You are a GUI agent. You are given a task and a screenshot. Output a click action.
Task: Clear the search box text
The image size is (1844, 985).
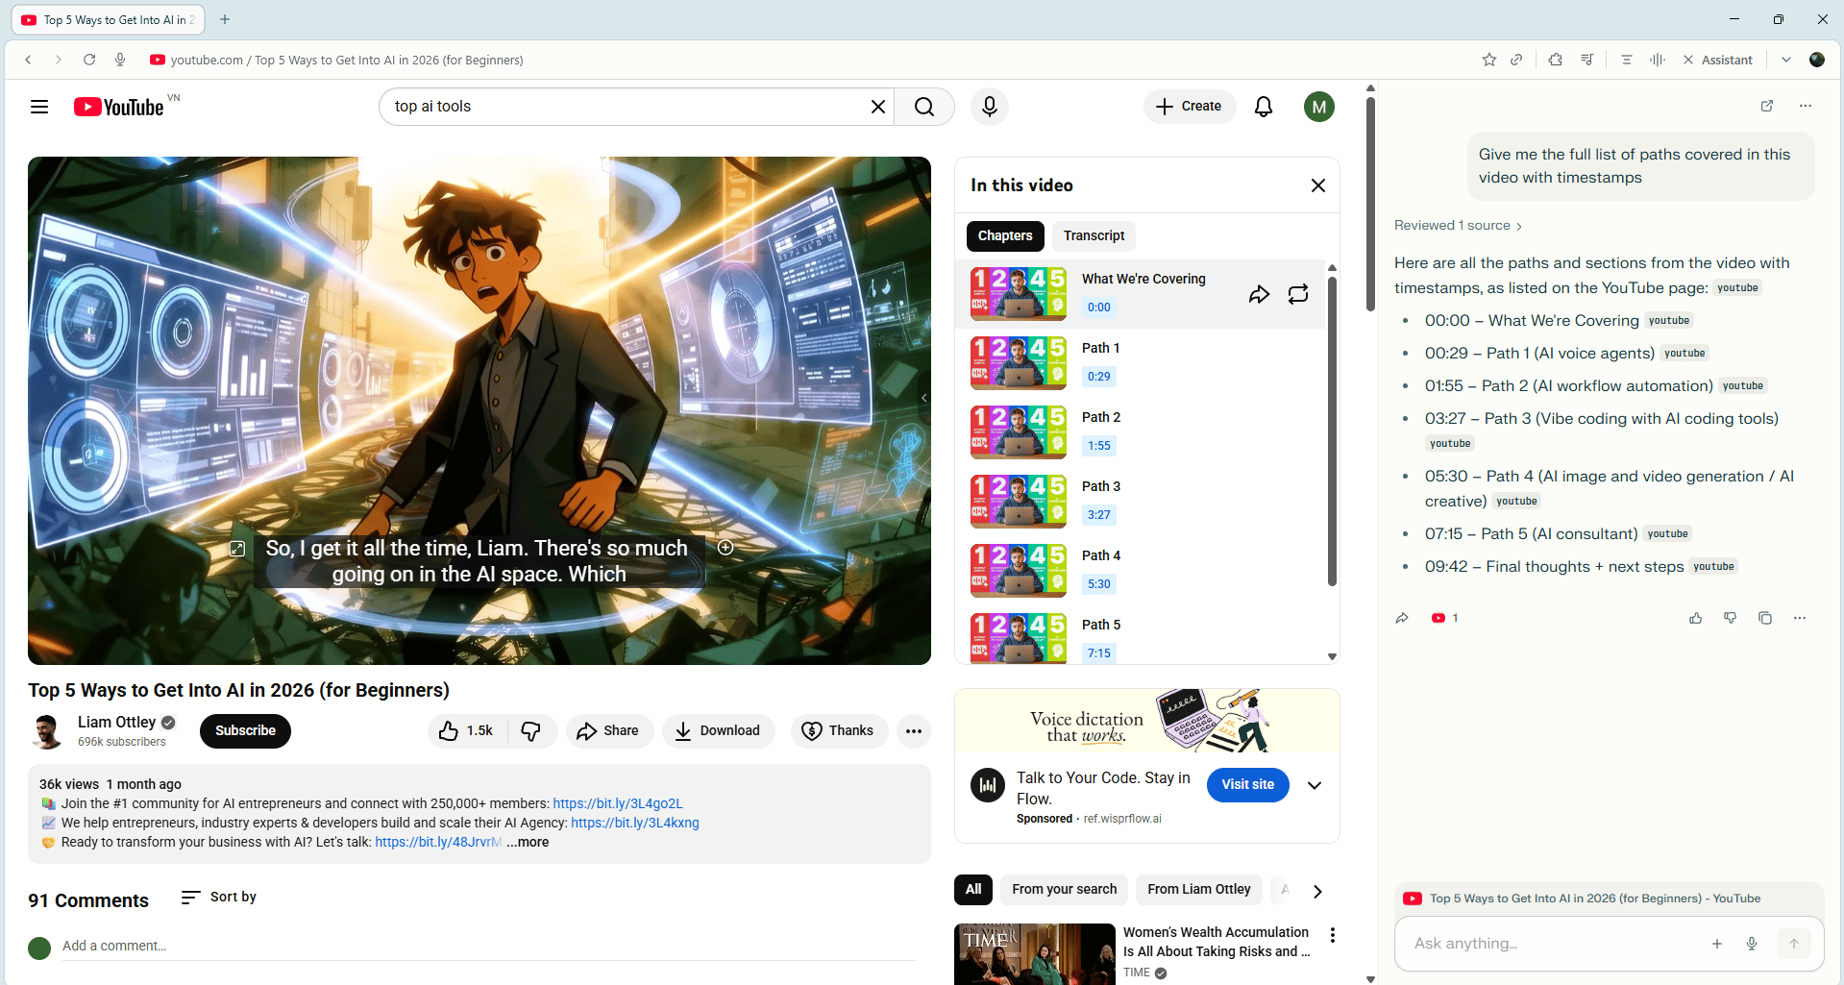(x=877, y=107)
